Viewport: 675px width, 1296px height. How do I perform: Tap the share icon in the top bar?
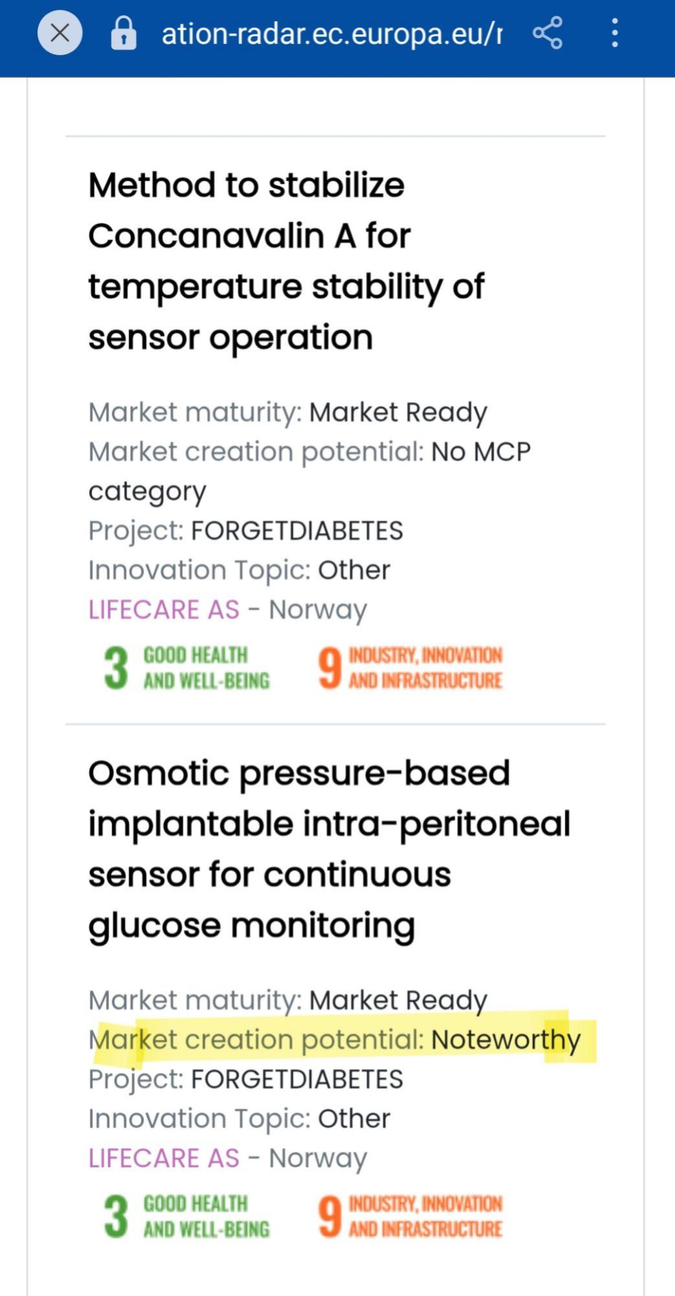tap(548, 32)
